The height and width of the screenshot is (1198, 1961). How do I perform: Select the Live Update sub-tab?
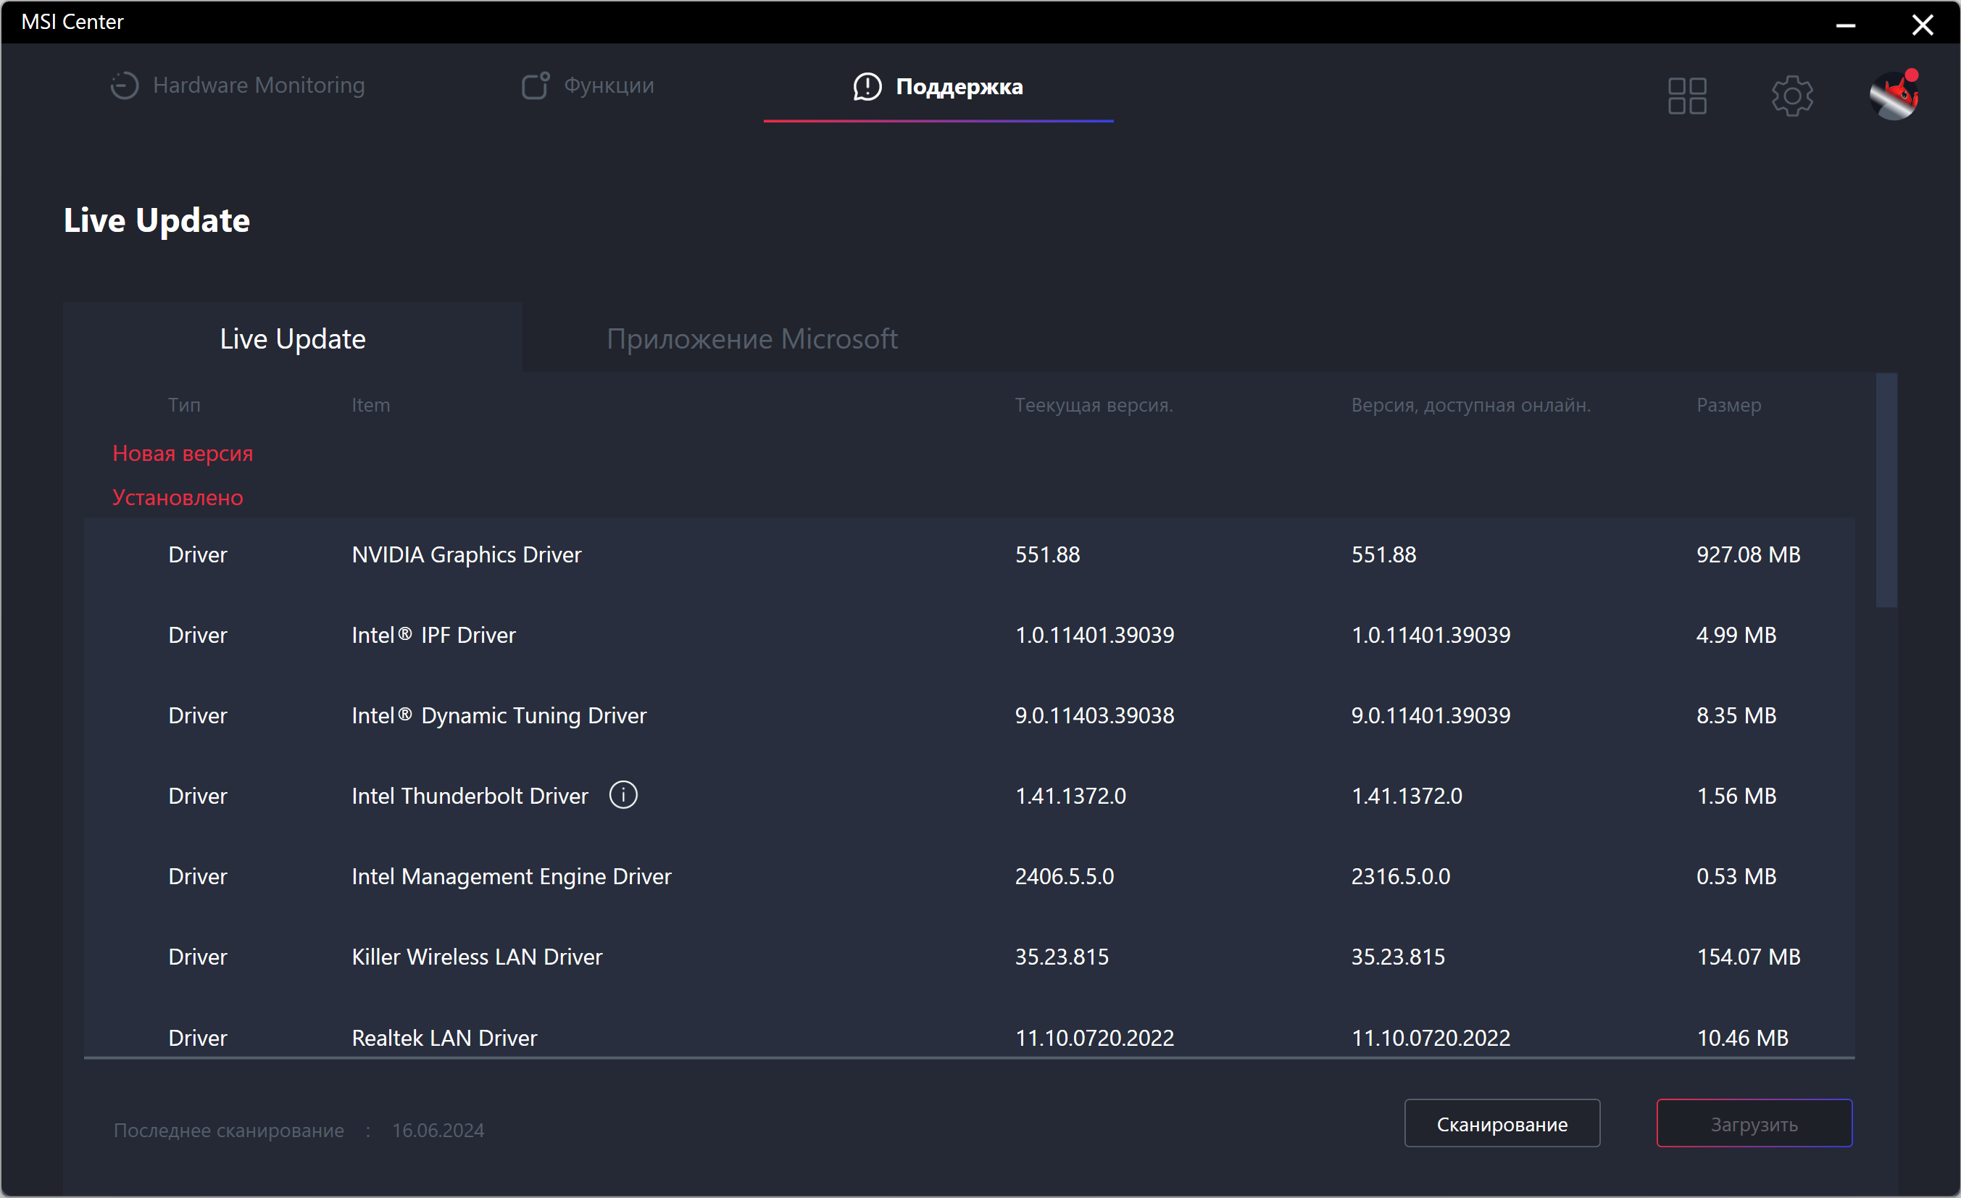pos(292,339)
